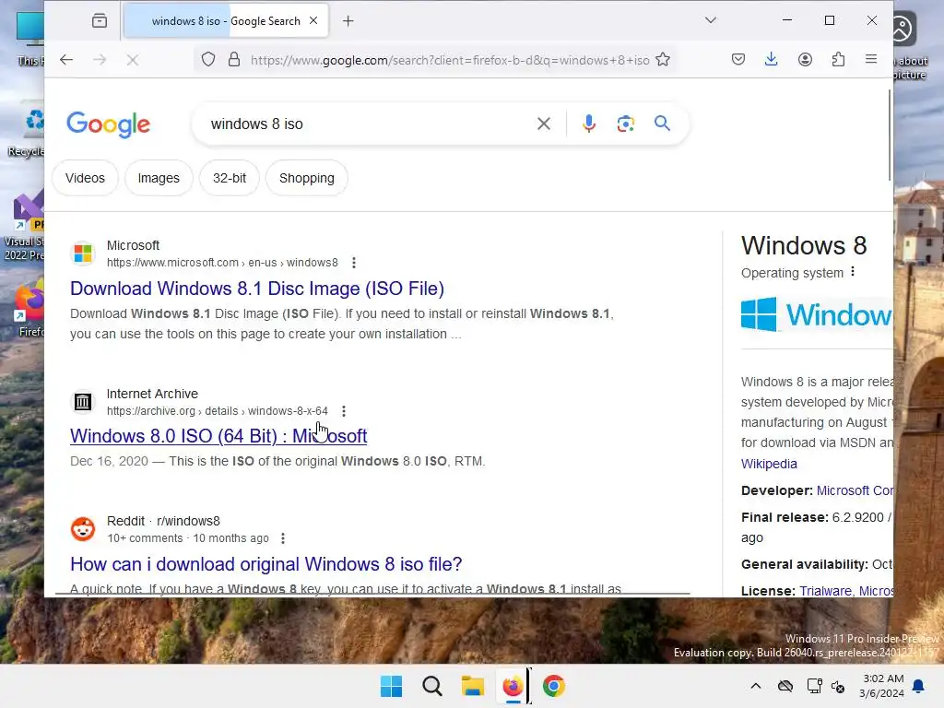Open the Firefox downloads panel

pyautogui.click(x=772, y=59)
